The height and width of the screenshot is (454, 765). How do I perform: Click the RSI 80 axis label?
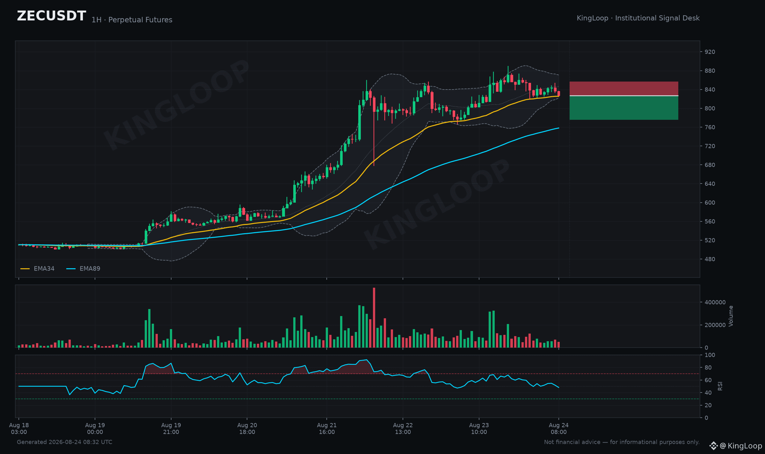pos(708,368)
